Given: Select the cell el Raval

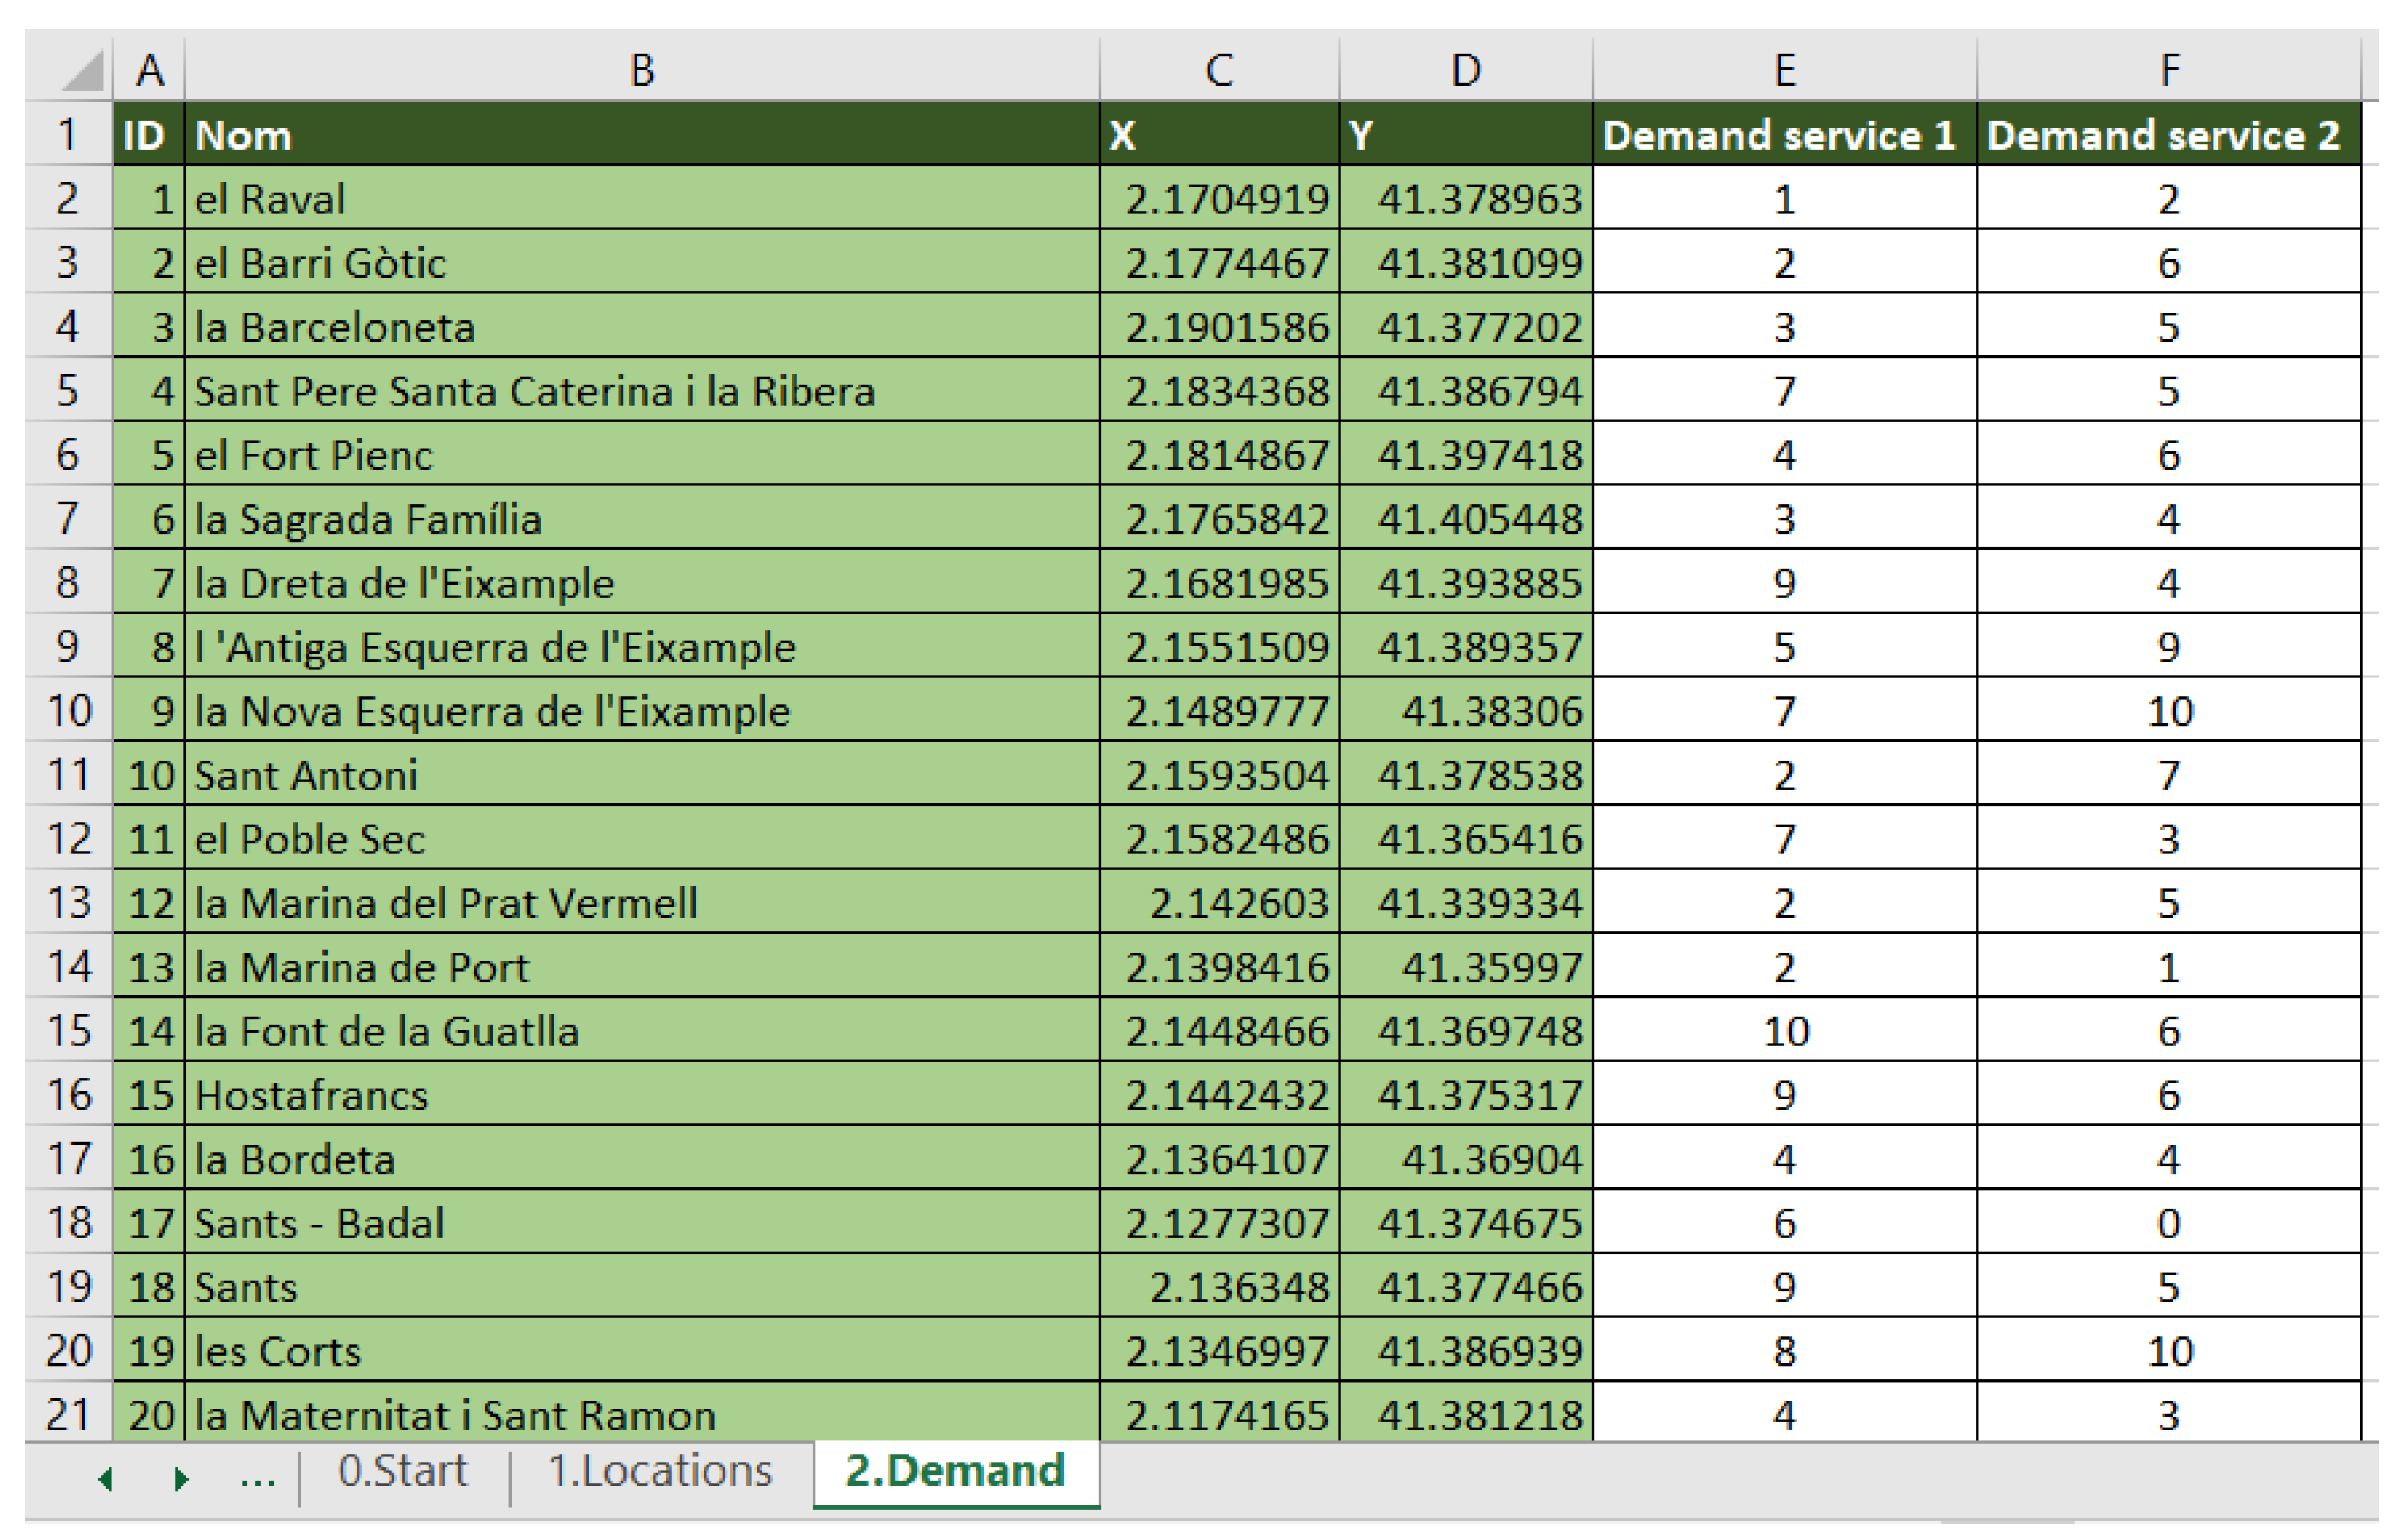Looking at the screenshot, I should [x=642, y=198].
